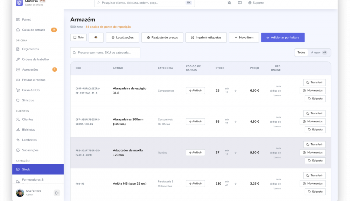This screenshot has height=201, width=350.
Task: Click the Guia button
Action: [x=78, y=37]
